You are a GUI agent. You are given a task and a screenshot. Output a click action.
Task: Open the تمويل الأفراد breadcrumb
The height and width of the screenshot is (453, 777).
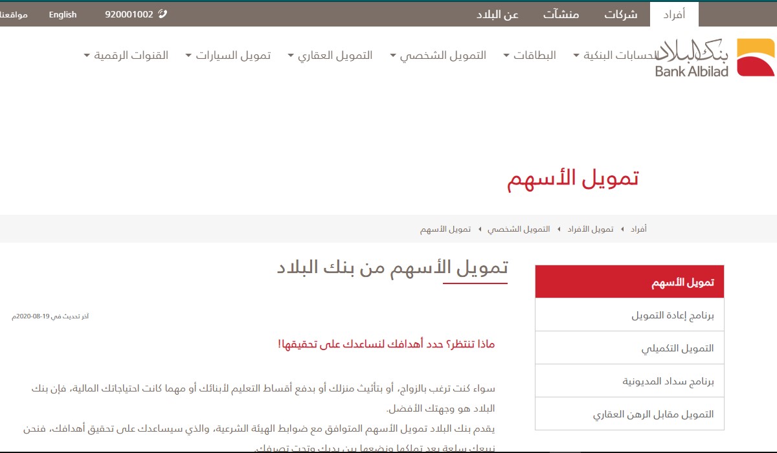point(591,229)
